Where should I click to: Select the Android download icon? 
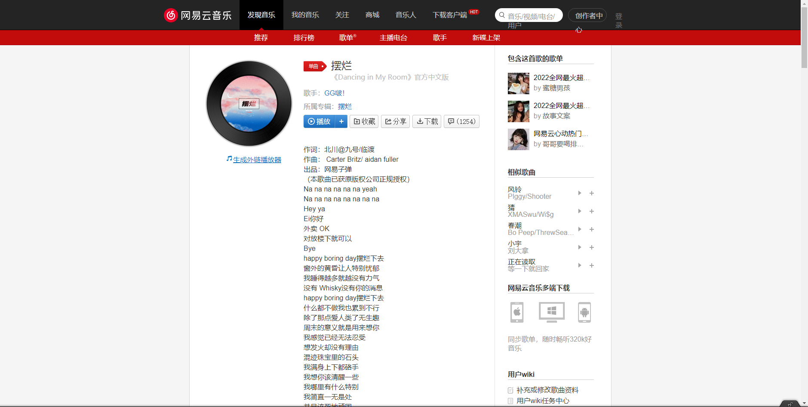pyautogui.click(x=585, y=312)
